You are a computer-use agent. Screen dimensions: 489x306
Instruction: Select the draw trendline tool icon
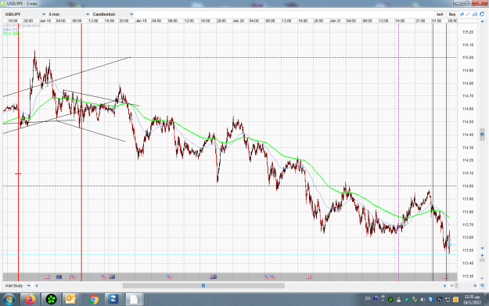468,14
